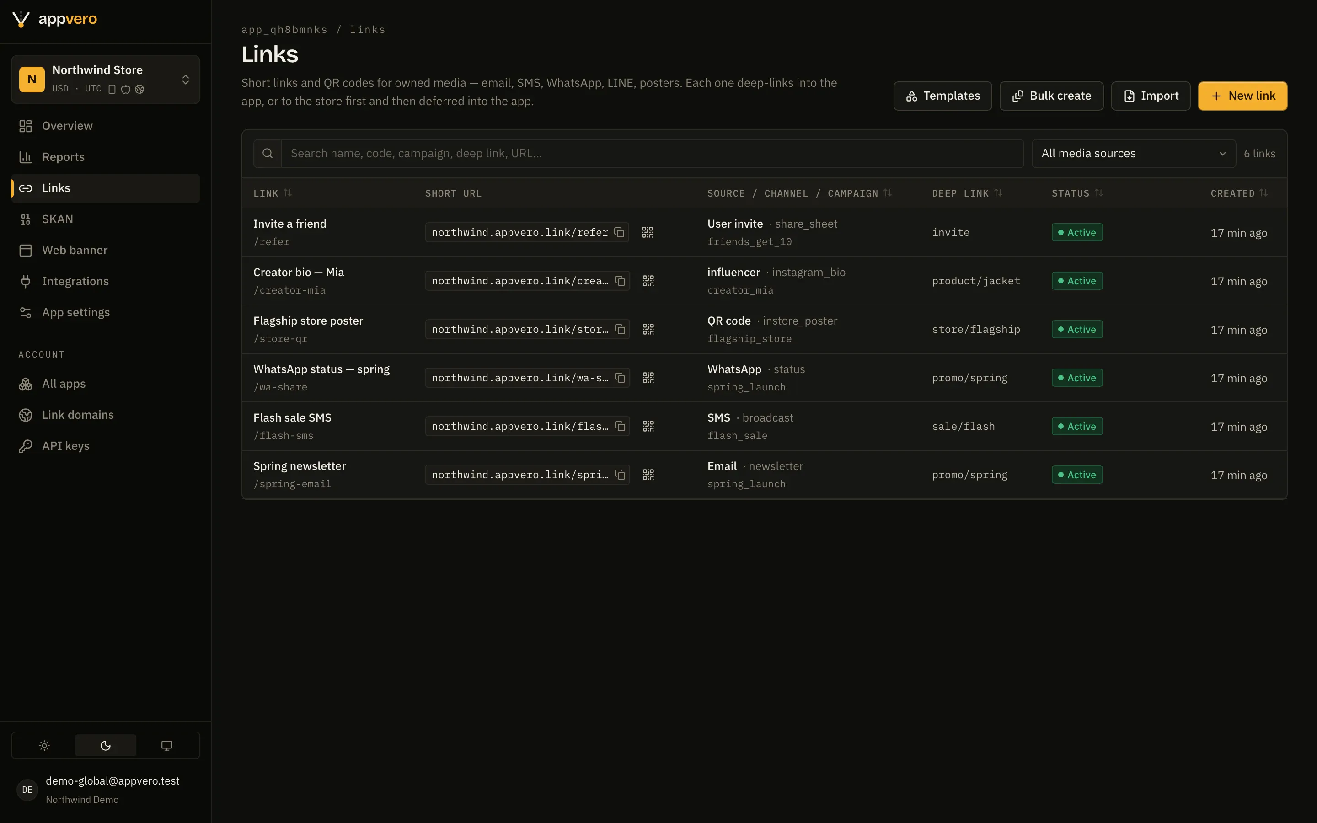Open the All media sources dropdown

(1133, 154)
